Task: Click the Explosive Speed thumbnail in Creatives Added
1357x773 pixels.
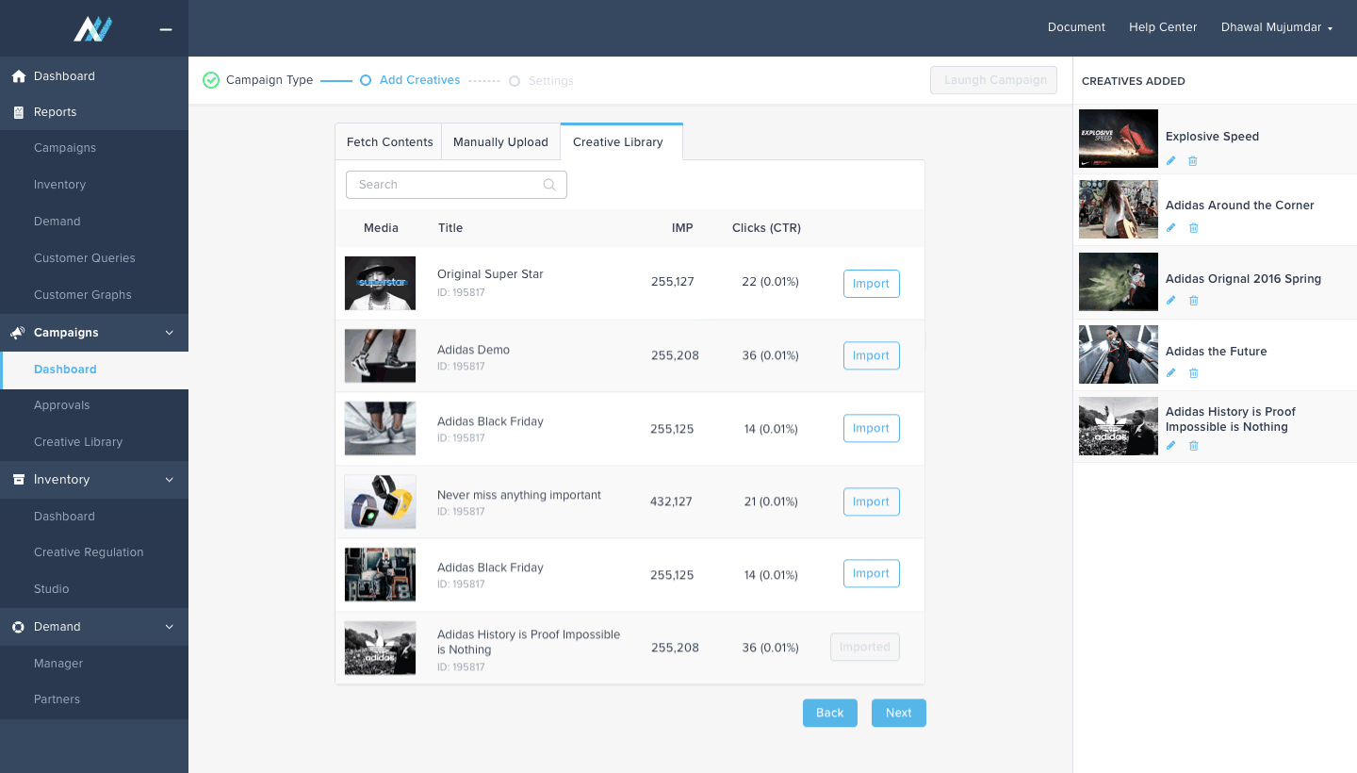Action: point(1119,139)
